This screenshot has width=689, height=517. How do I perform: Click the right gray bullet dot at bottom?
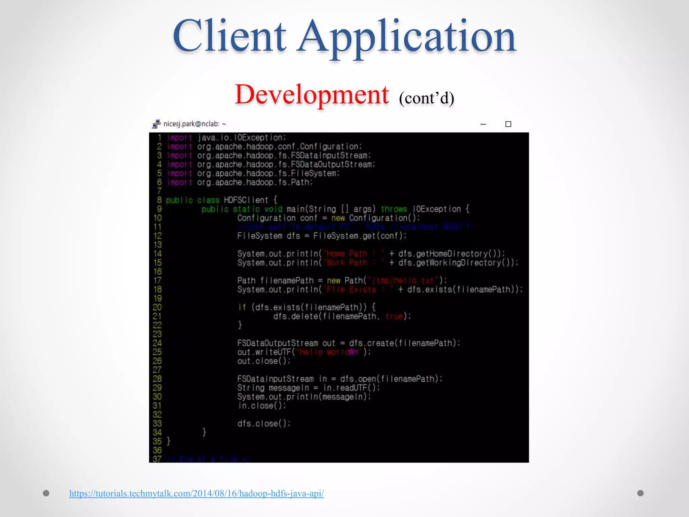(x=641, y=493)
